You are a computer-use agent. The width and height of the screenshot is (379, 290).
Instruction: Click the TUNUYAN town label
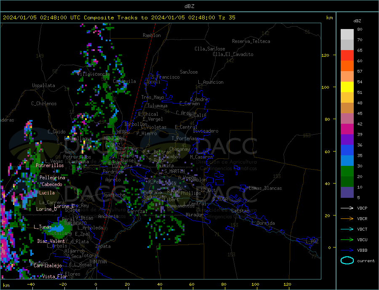(x=98, y=262)
